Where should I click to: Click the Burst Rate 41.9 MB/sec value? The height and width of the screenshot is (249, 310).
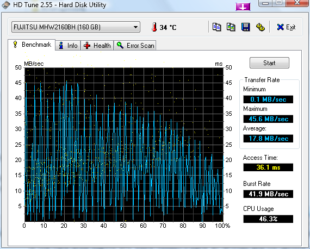(268, 194)
